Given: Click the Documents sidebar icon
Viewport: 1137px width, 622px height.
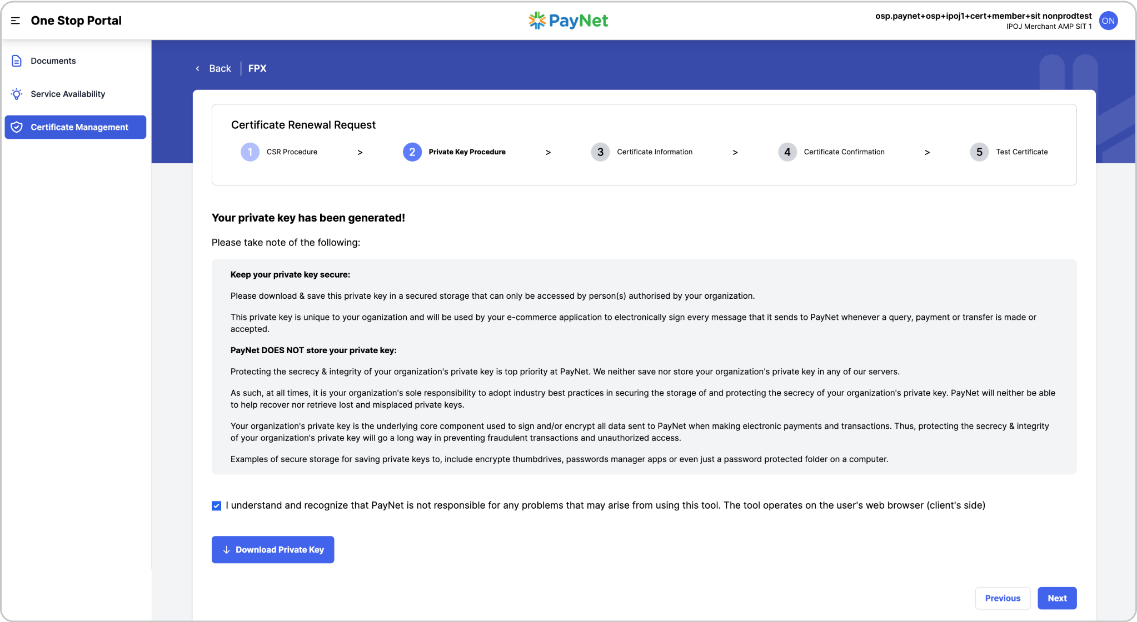Looking at the screenshot, I should [17, 61].
